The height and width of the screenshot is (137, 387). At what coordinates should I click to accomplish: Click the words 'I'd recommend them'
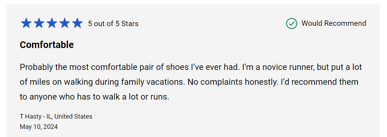320,82
